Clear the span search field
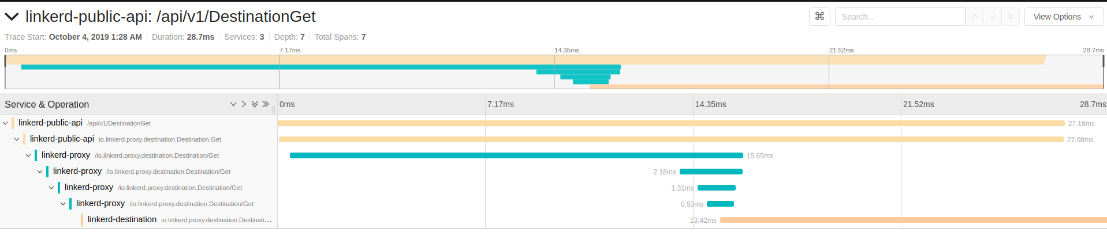The width and height of the screenshot is (1107, 232). [1011, 17]
